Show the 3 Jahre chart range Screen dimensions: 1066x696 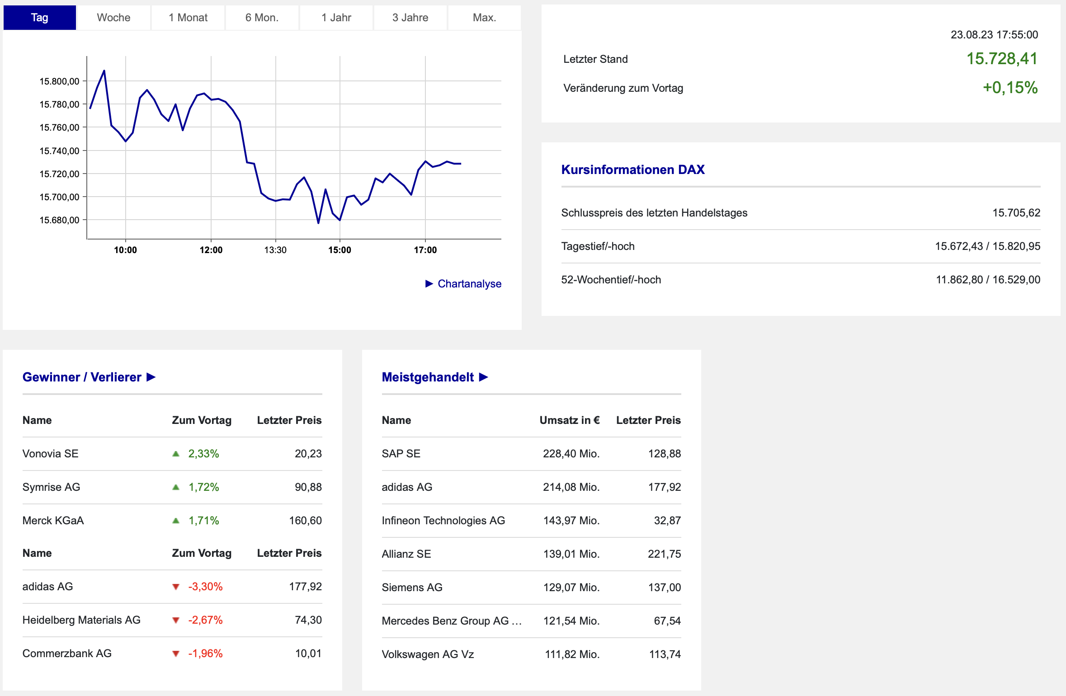410,18
